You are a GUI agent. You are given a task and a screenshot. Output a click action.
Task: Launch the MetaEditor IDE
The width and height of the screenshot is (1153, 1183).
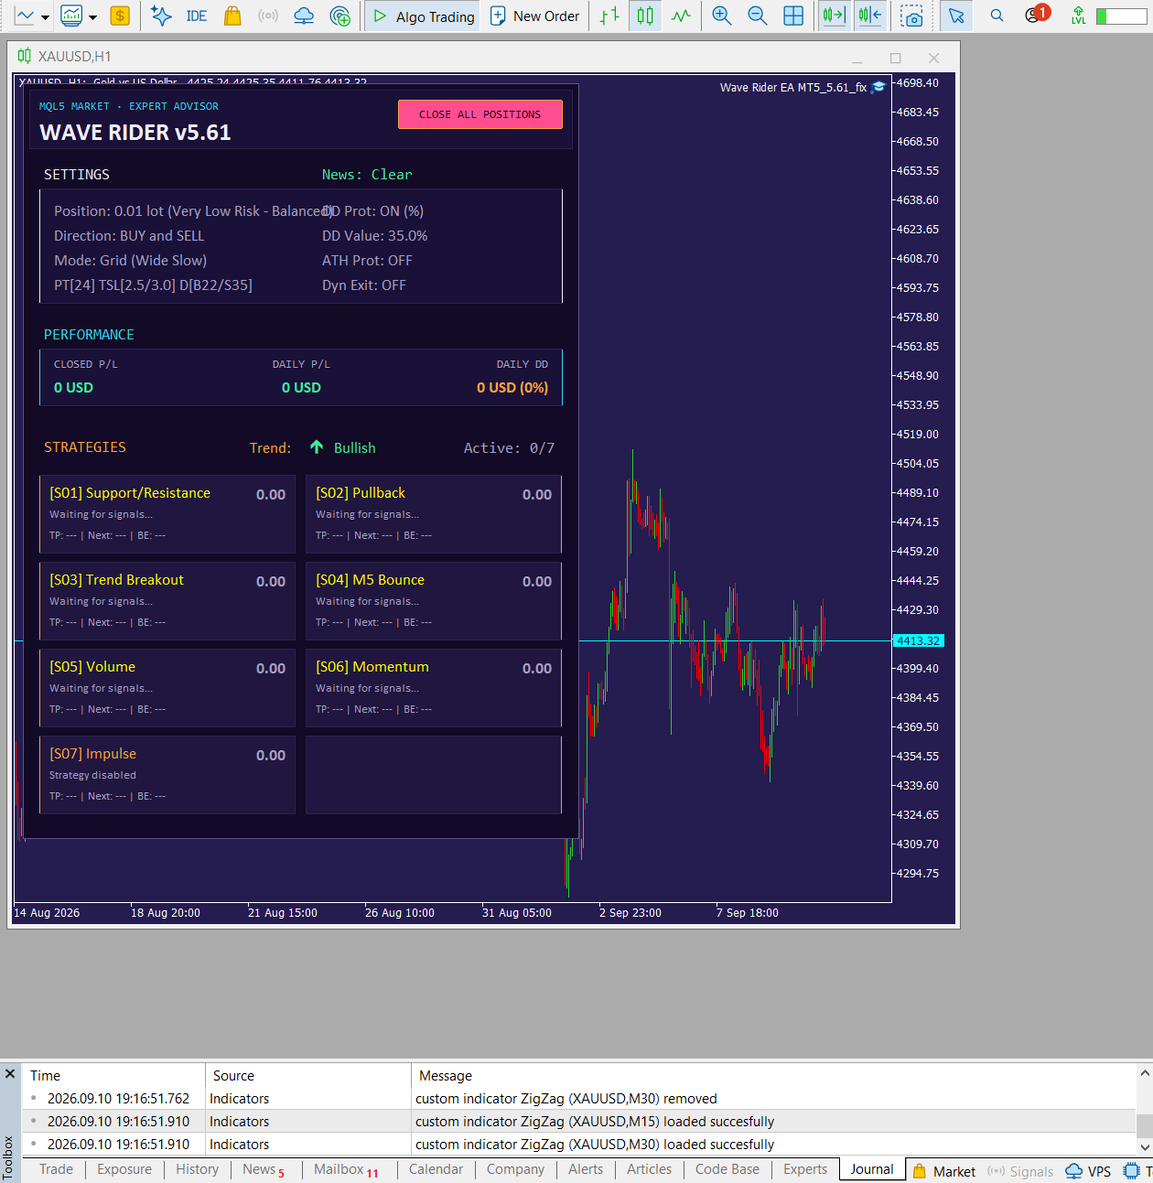[x=196, y=16]
